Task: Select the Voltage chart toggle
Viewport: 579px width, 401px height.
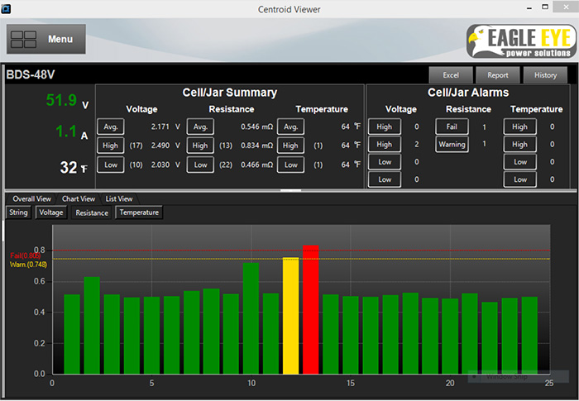Action: coord(51,212)
